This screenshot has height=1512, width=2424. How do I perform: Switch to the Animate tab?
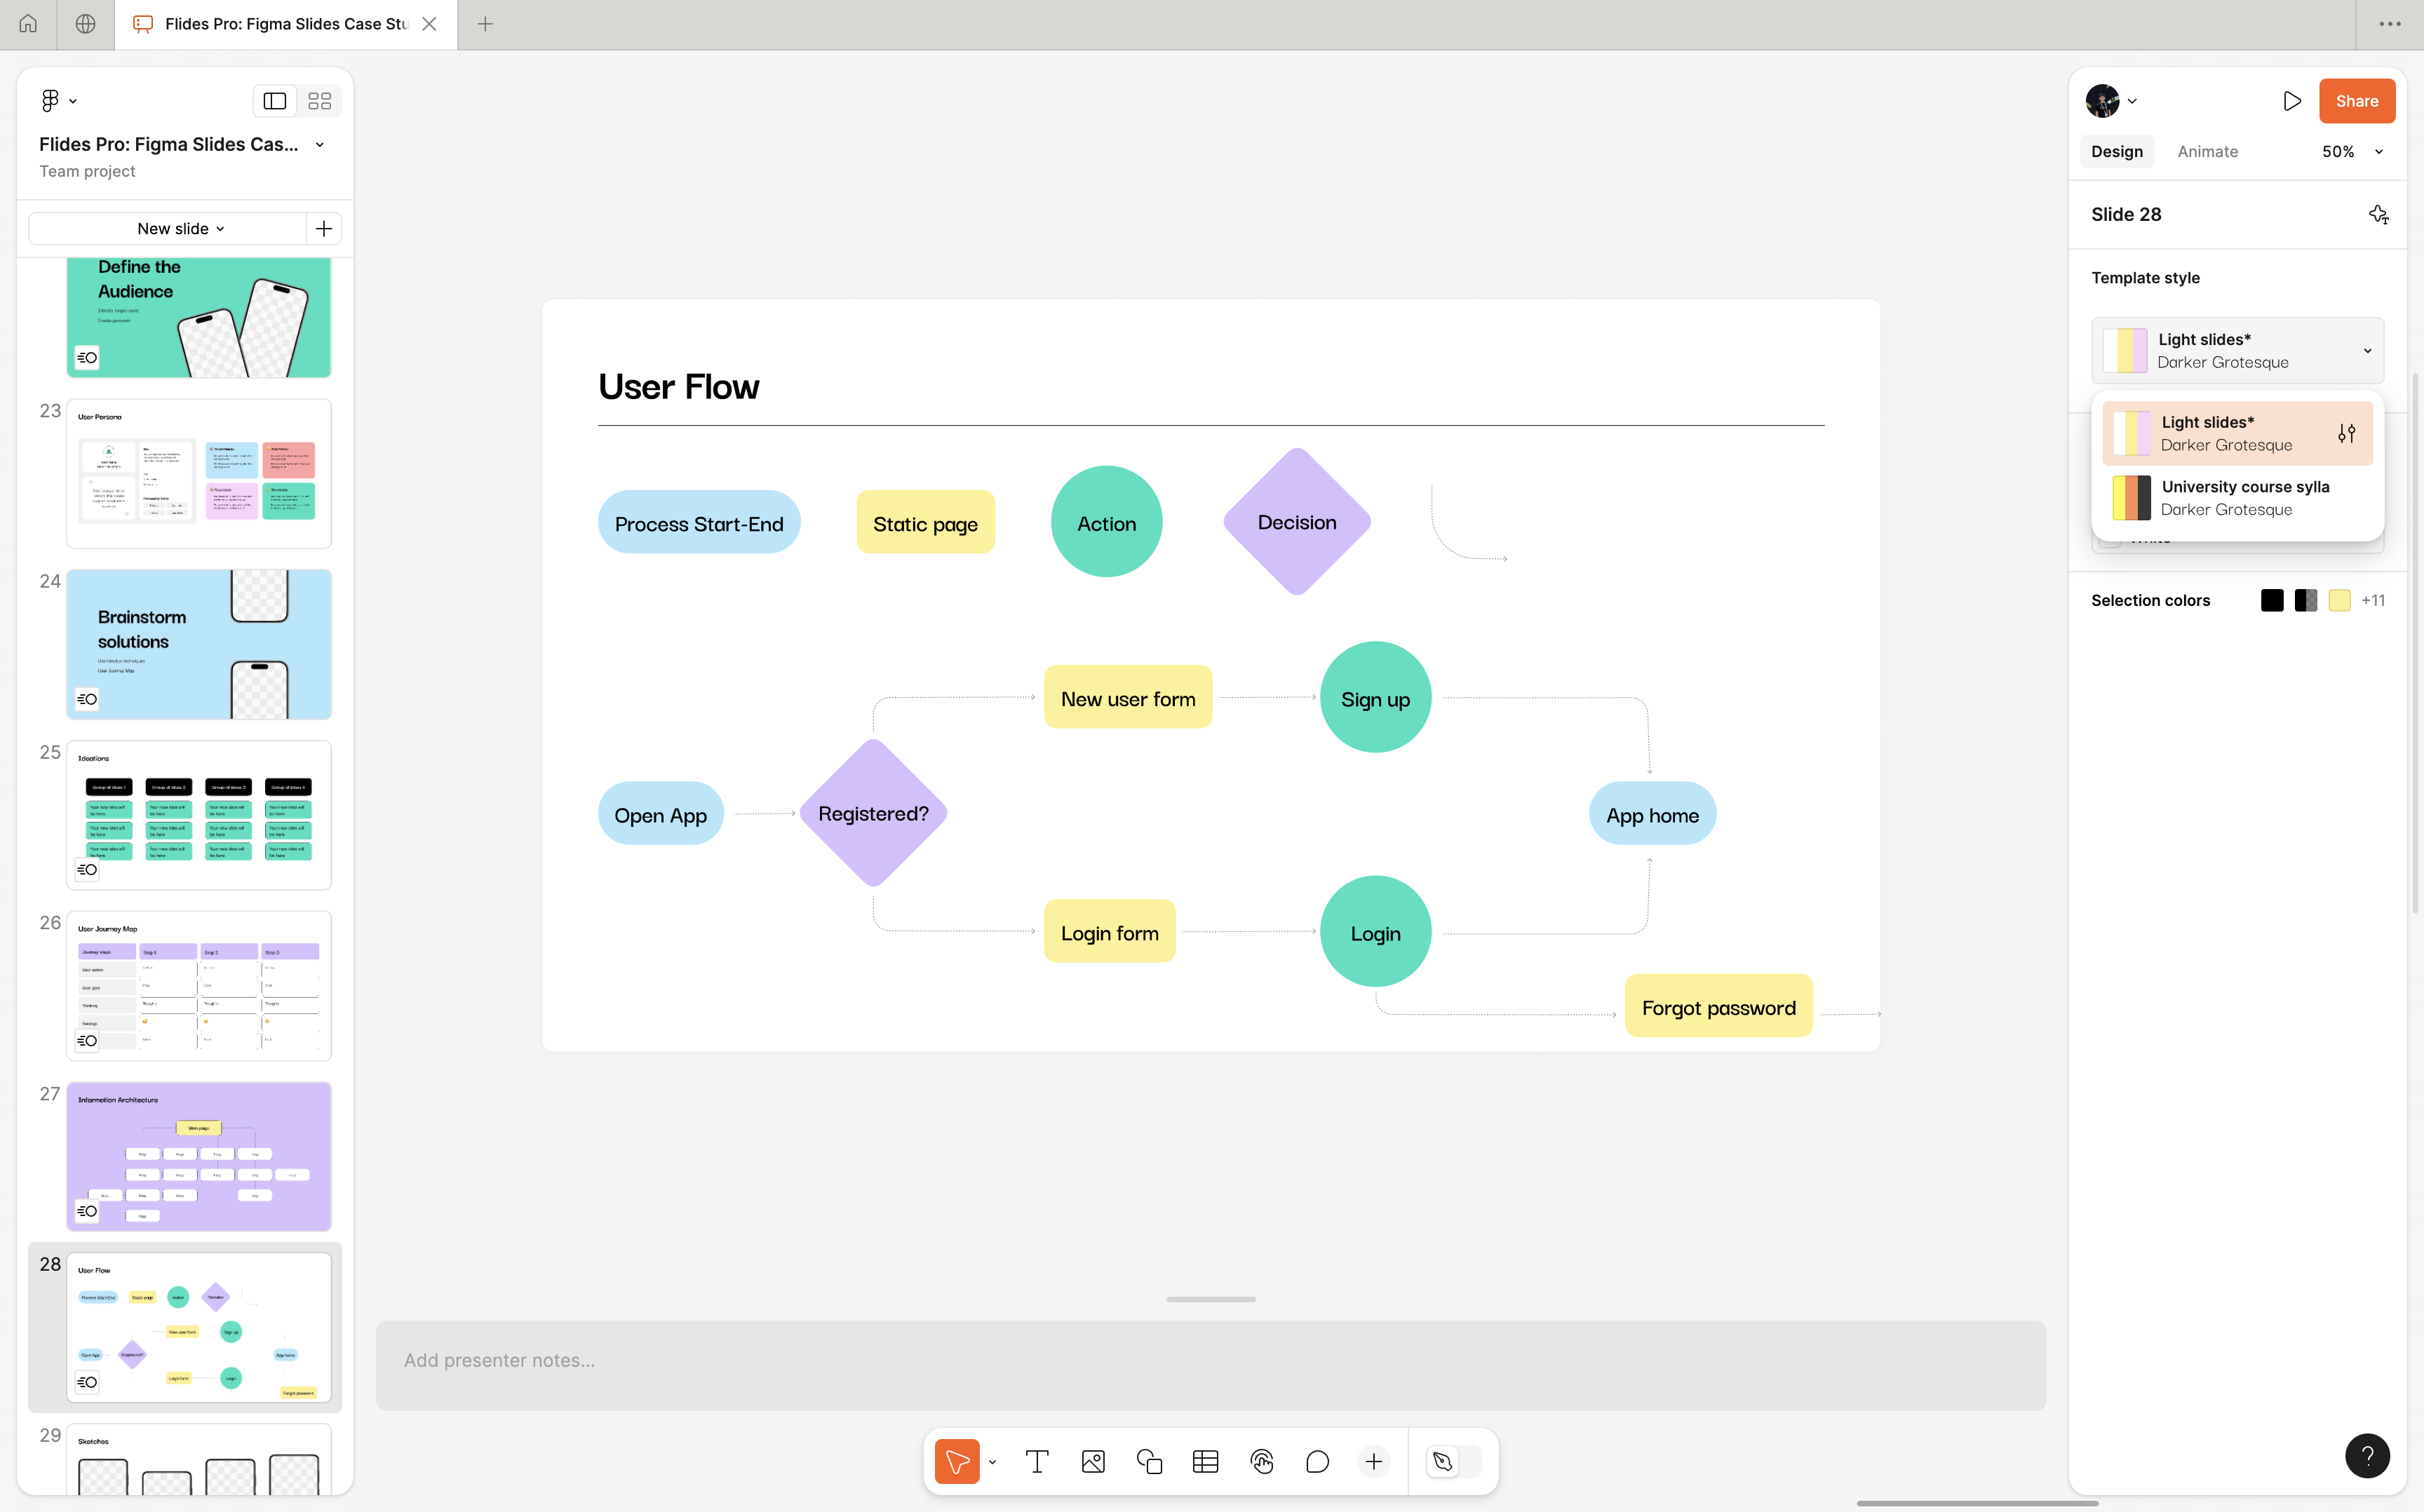tap(2207, 152)
